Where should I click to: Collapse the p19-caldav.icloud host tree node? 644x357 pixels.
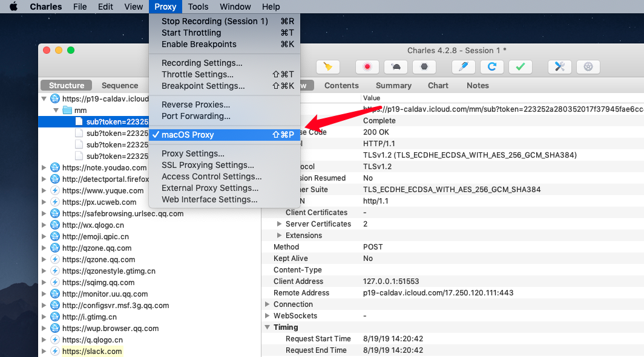(44, 99)
